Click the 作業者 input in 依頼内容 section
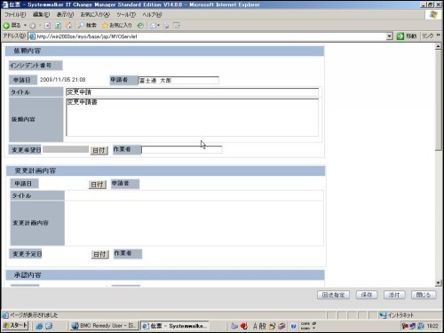The width and height of the screenshot is (444, 333). [x=182, y=150]
